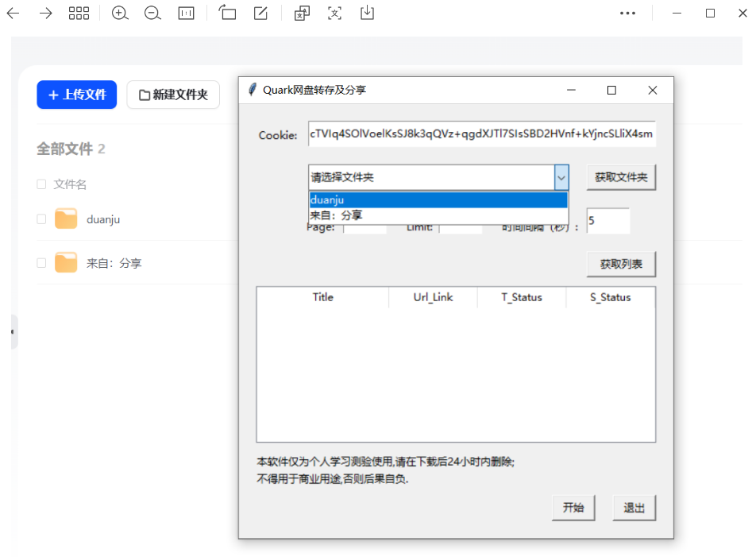Click the 开始 start button

pyautogui.click(x=573, y=508)
